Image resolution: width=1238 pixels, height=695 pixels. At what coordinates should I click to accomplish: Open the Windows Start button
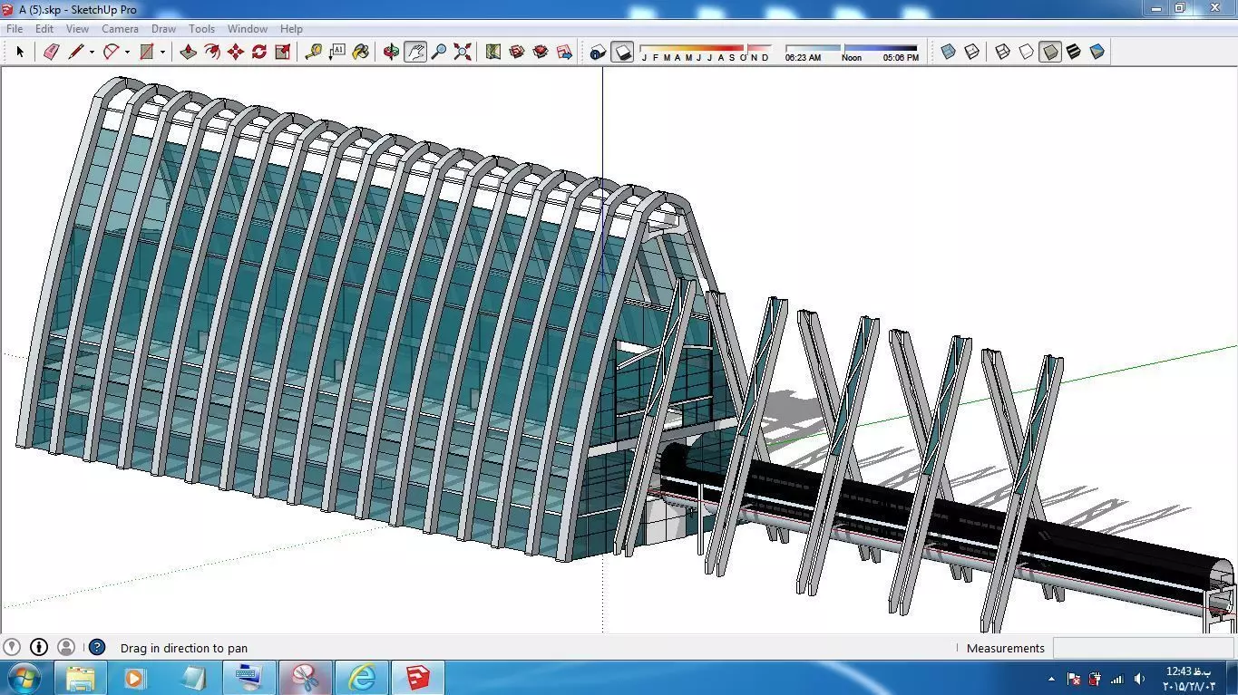(23, 678)
